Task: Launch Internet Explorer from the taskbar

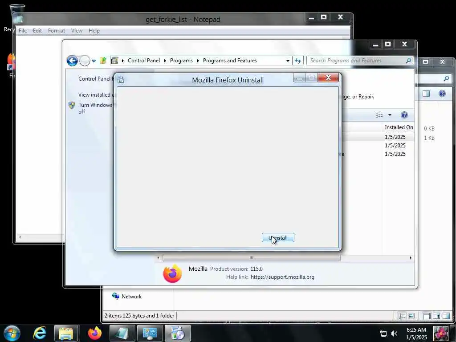Action: [x=39, y=333]
